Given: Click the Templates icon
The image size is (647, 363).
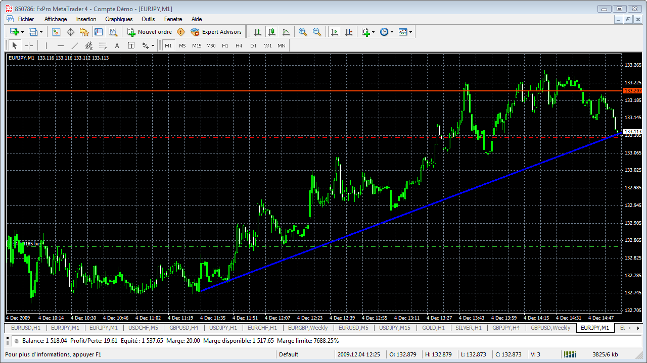Looking at the screenshot, I should point(403,32).
